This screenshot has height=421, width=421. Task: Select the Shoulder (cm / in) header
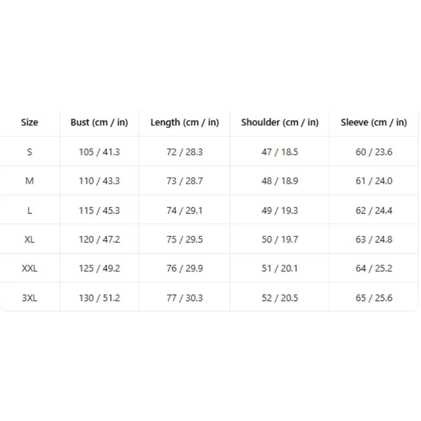[x=280, y=123]
